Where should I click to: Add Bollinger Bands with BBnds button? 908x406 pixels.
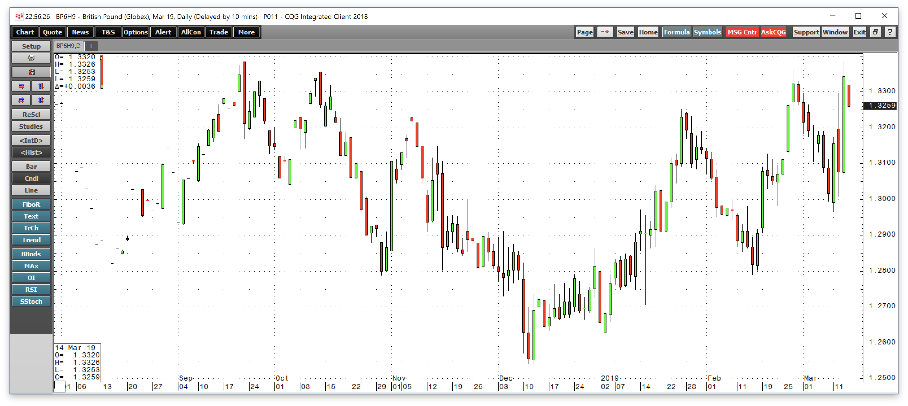(x=31, y=254)
